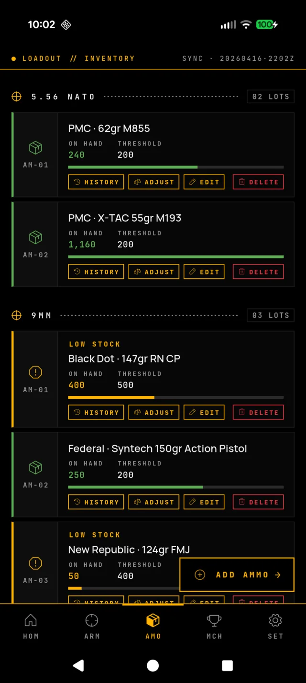Select the LOADOUT tab

click(42, 58)
